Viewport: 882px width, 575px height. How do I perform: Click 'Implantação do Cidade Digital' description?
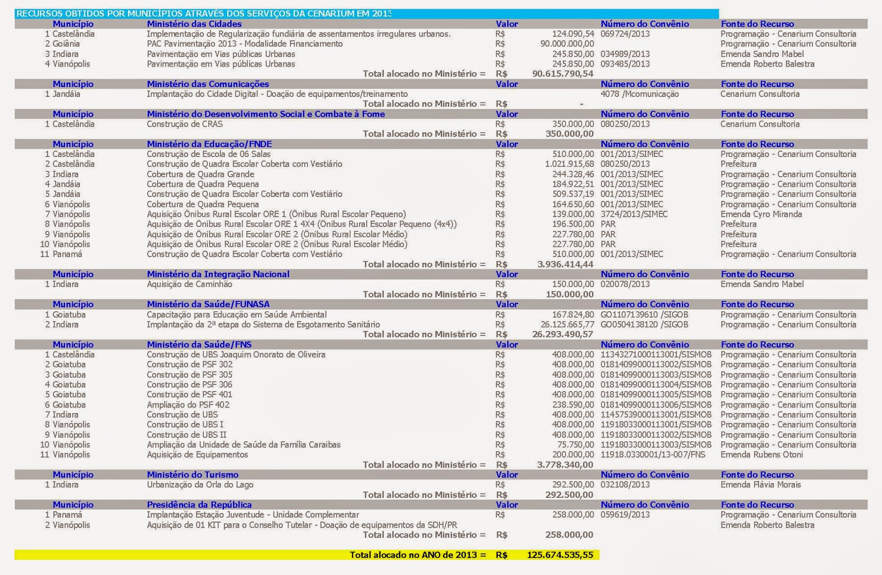[277, 94]
